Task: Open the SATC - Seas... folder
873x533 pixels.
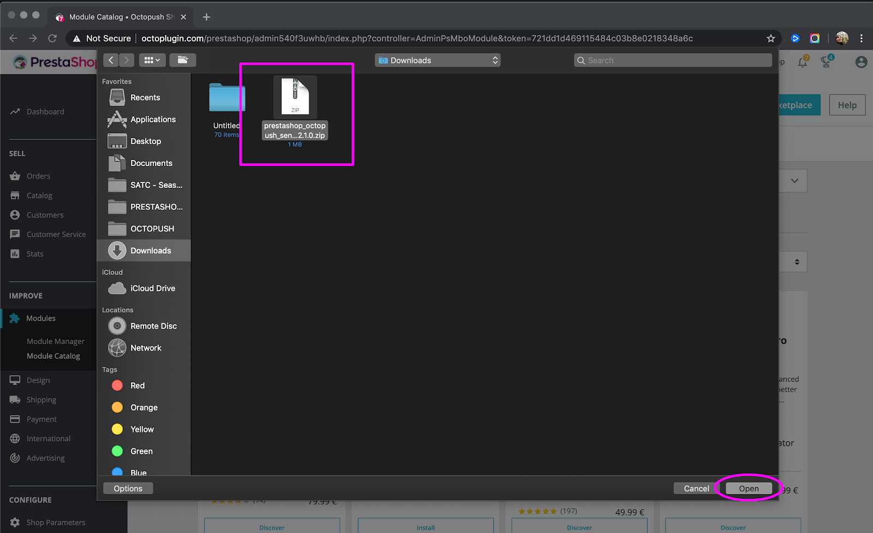Action: pyautogui.click(x=145, y=185)
